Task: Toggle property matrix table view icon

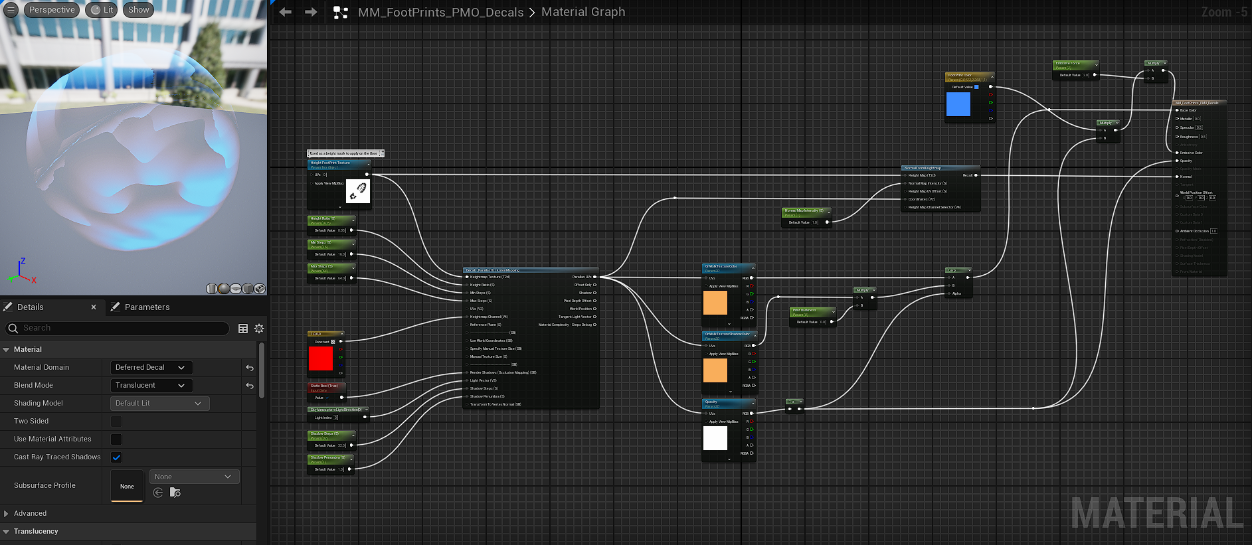Action: pyautogui.click(x=243, y=329)
